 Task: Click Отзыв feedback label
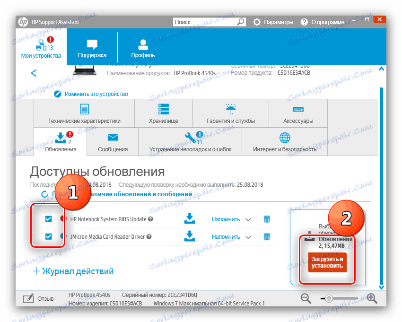coord(45,299)
